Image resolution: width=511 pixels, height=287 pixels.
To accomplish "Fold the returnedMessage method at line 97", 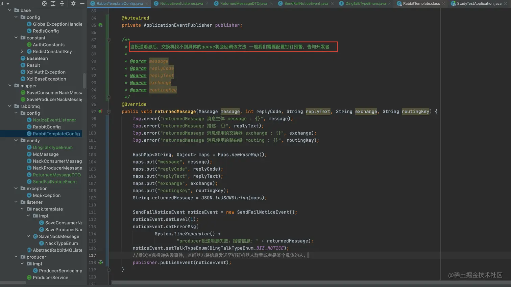I will [109, 111].
